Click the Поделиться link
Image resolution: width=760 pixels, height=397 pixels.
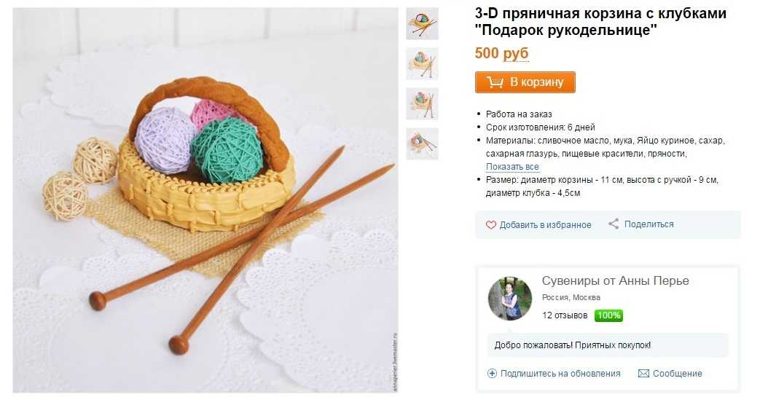point(649,224)
